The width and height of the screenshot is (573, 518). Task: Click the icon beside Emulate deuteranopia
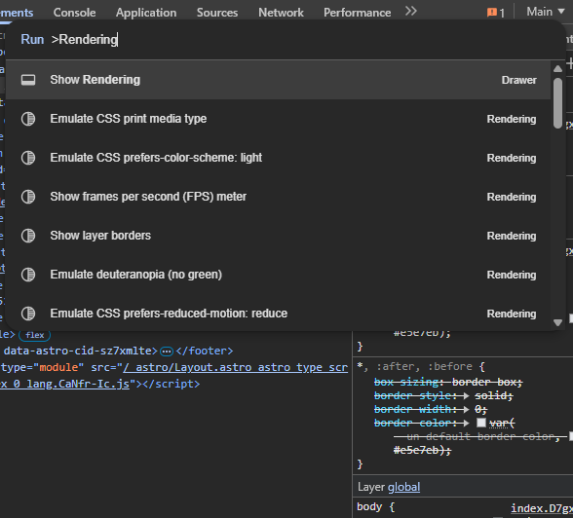pyautogui.click(x=28, y=275)
